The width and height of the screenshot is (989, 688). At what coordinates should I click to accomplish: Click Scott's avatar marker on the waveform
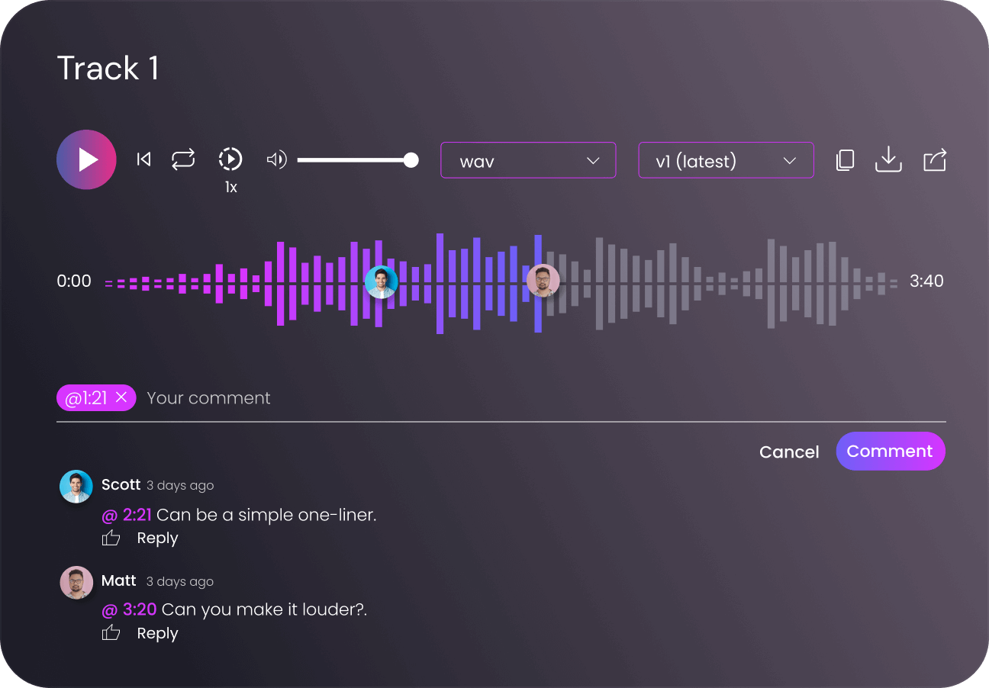pyautogui.click(x=381, y=281)
